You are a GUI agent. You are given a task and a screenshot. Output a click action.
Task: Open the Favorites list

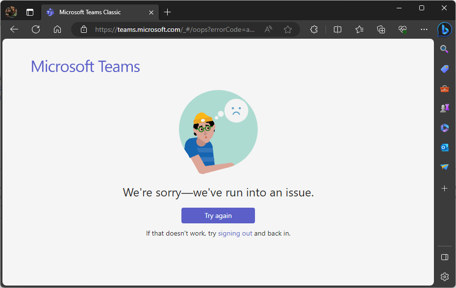359,29
